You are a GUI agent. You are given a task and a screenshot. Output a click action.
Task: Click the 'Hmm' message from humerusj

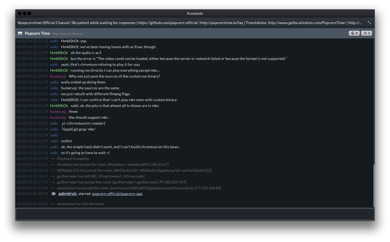(73, 112)
